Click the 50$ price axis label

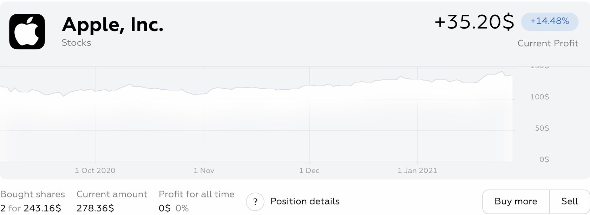pyautogui.click(x=542, y=128)
